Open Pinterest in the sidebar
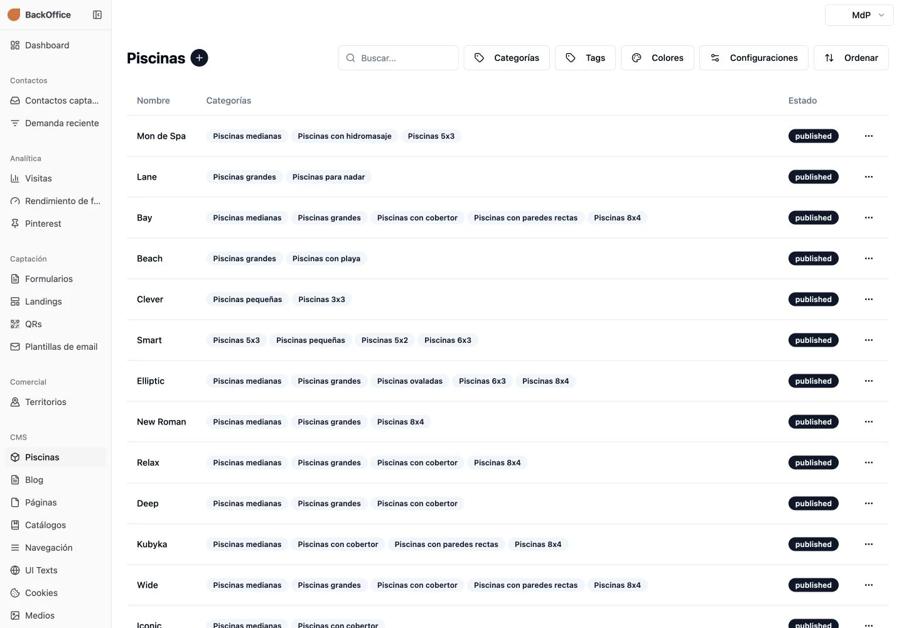The width and height of the screenshot is (904, 628). (55, 224)
